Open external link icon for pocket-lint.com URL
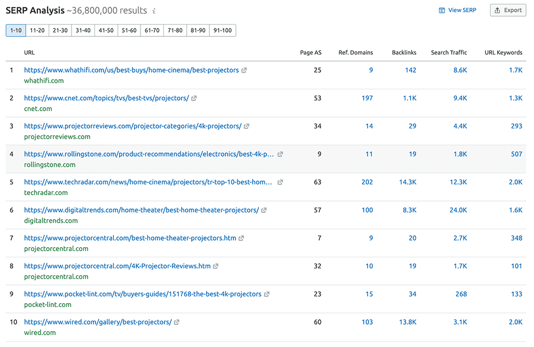Viewport: 534px width, 347px height. 266,294
